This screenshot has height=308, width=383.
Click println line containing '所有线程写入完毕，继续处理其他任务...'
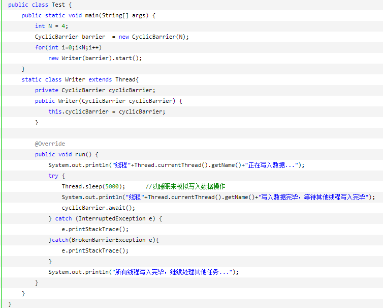144,272
